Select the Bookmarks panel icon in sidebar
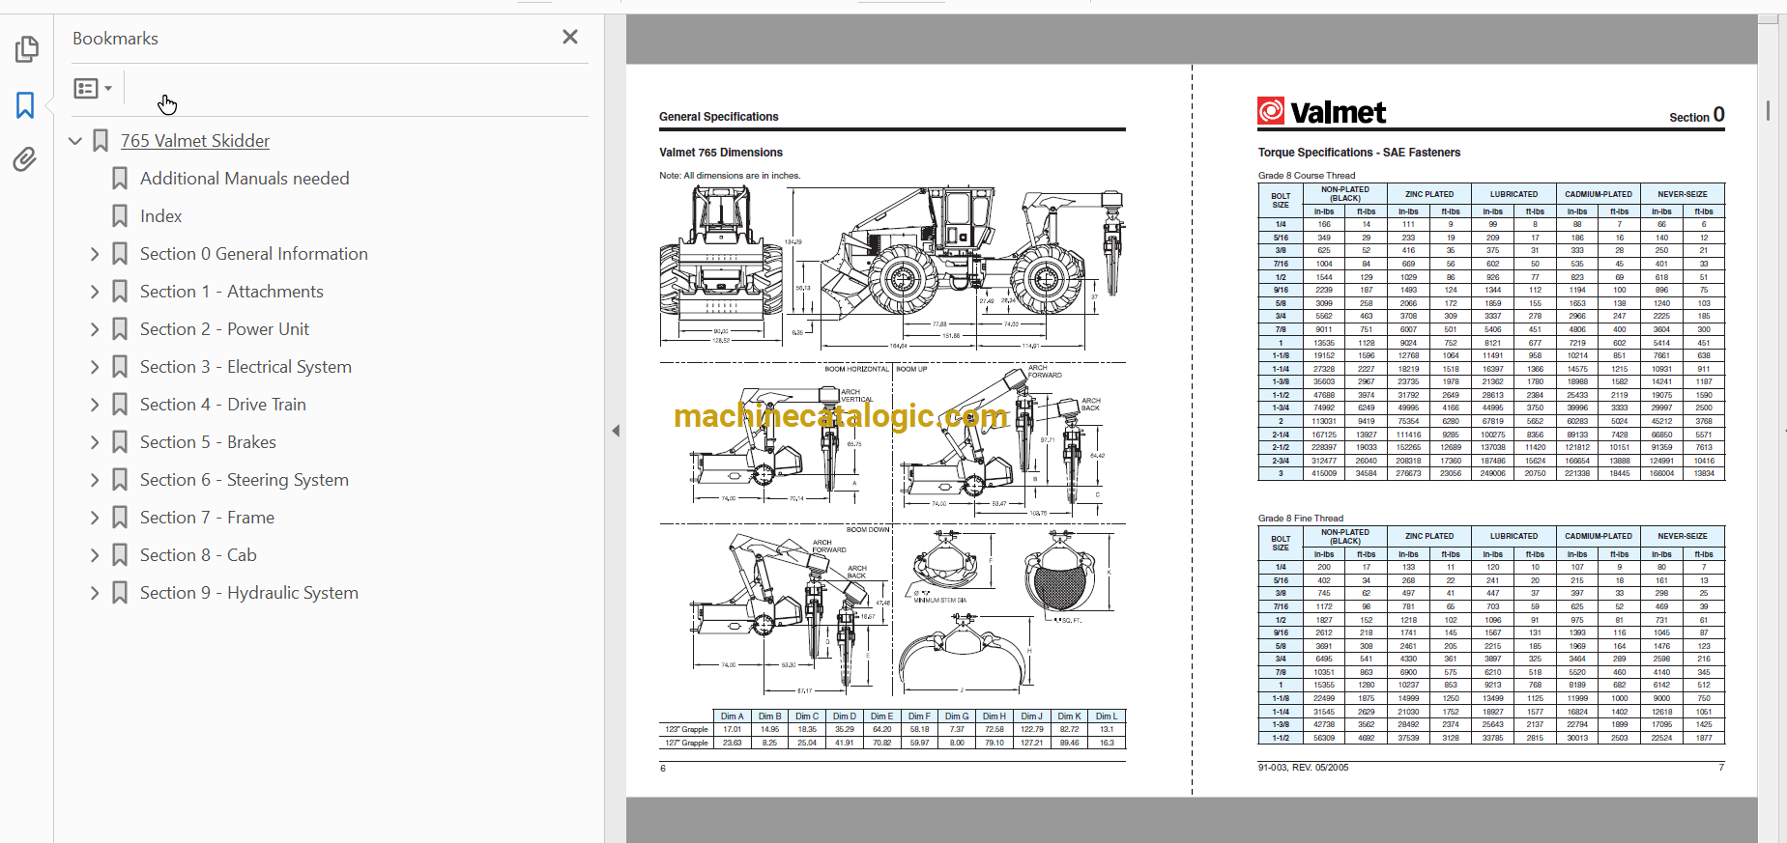The height and width of the screenshot is (843, 1787). click(x=25, y=105)
